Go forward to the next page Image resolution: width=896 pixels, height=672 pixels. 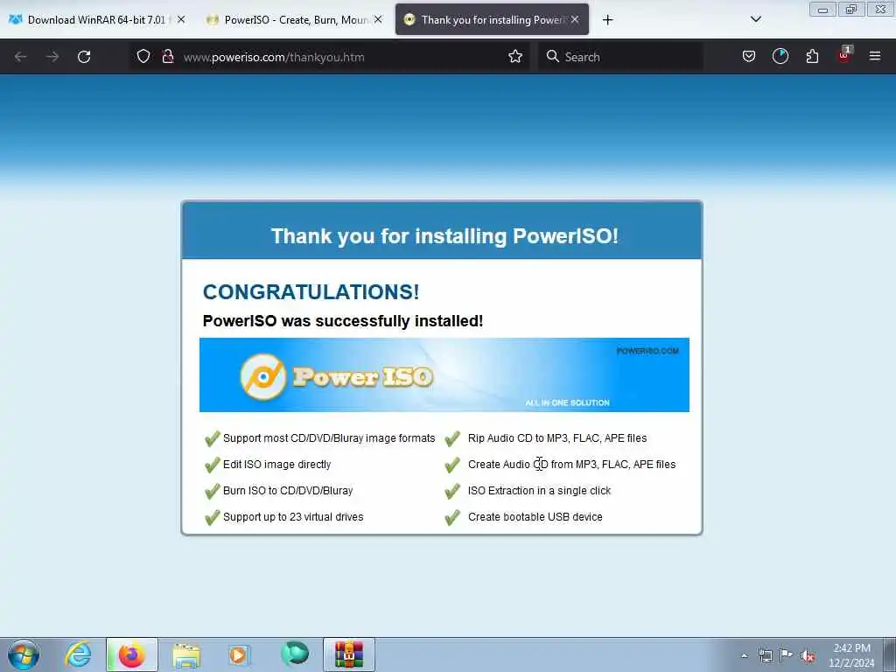(52, 57)
